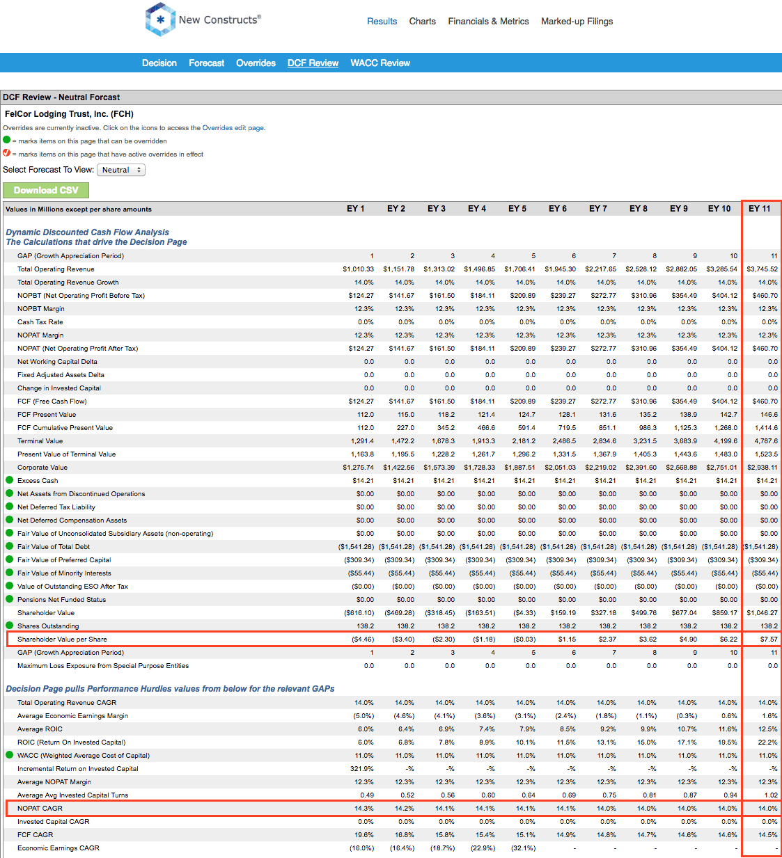Click the 'Values in Millions except per share amounts' header
The image size is (782, 858).
(79, 209)
